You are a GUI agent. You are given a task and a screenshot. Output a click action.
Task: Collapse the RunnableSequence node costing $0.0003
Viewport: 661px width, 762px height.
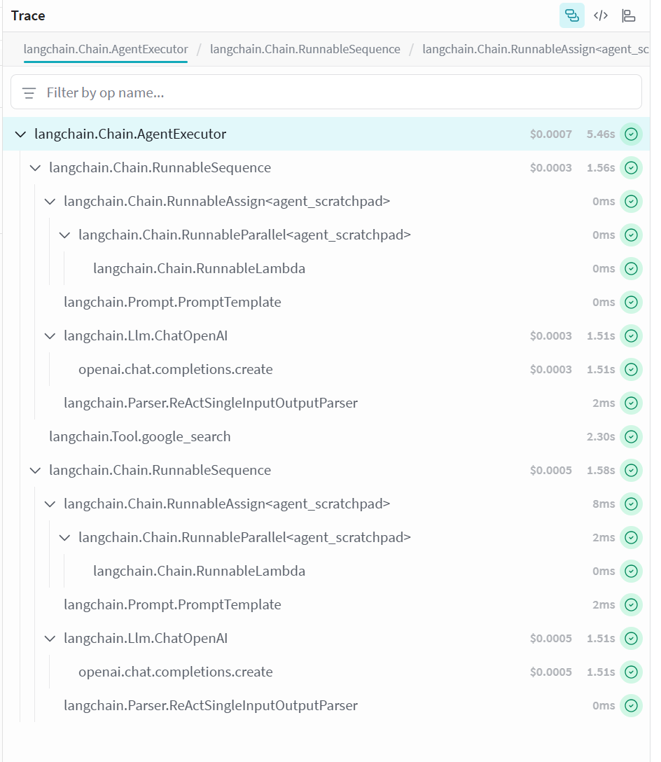[35, 167]
